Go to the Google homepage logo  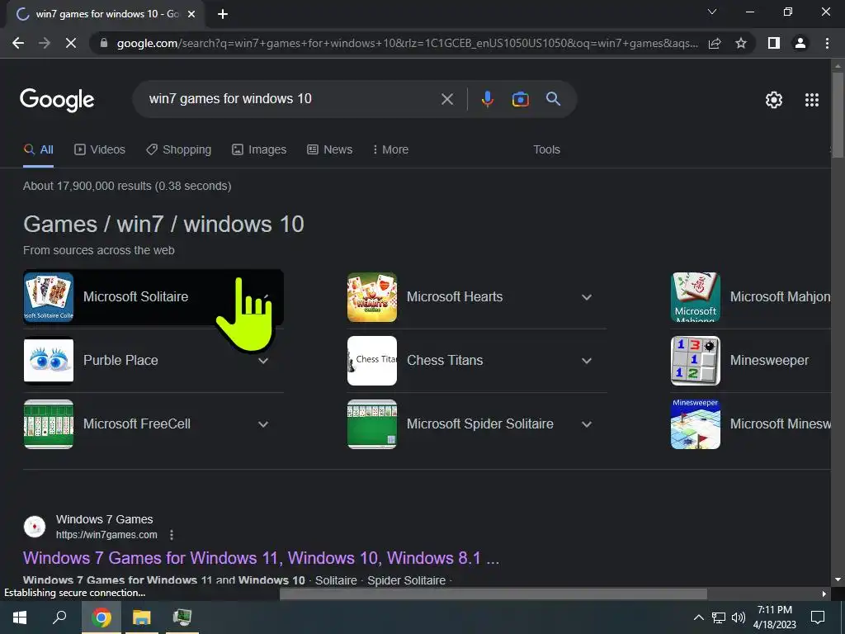[57, 100]
